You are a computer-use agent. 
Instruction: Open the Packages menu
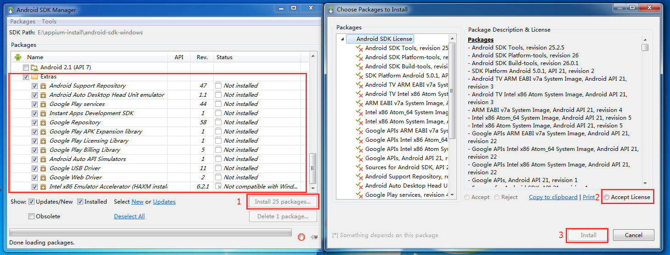23,22
